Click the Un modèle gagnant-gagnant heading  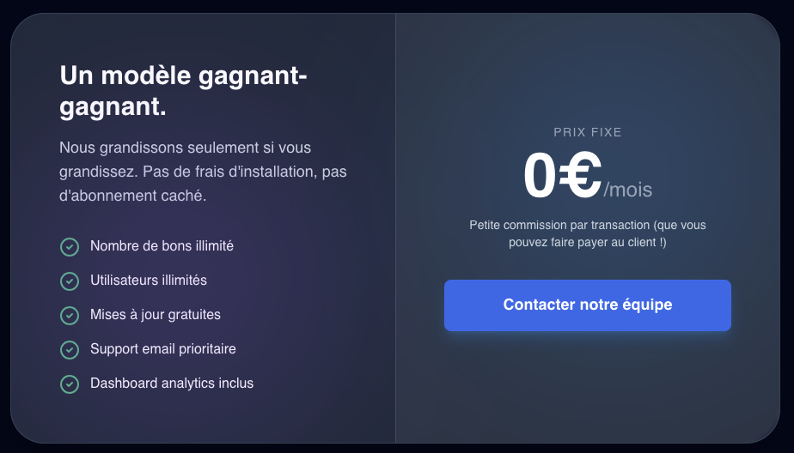(183, 92)
